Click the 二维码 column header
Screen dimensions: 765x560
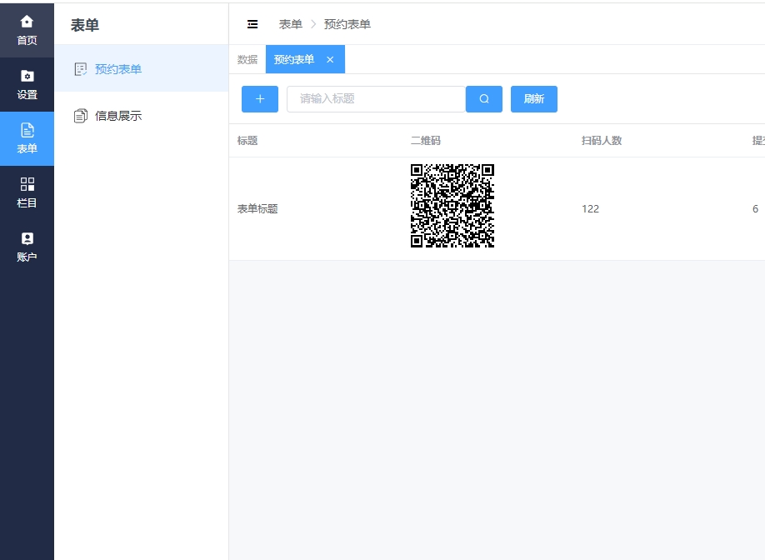425,141
